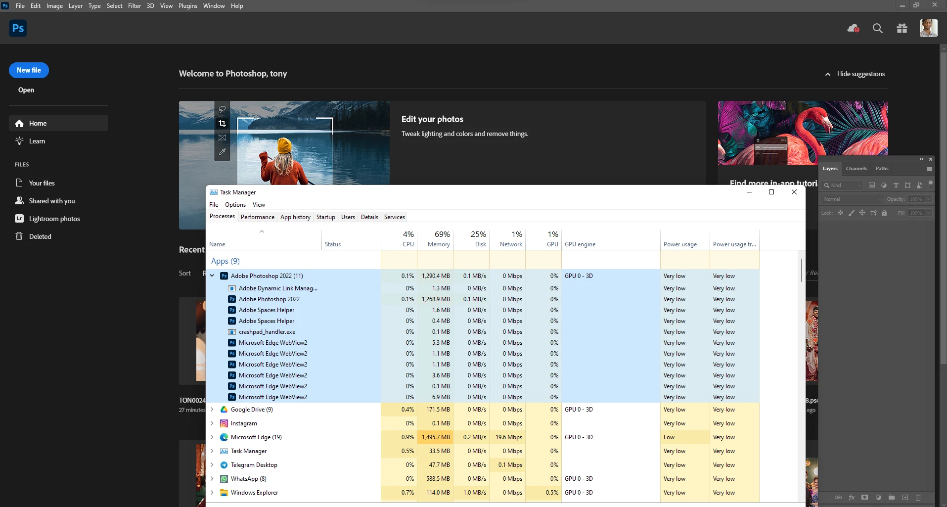Click the lasso tool icon on tutorial card
The height and width of the screenshot is (507, 947).
tap(222, 109)
